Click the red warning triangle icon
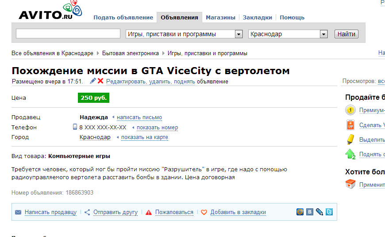This screenshot has width=385, height=237. click(149, 212)
